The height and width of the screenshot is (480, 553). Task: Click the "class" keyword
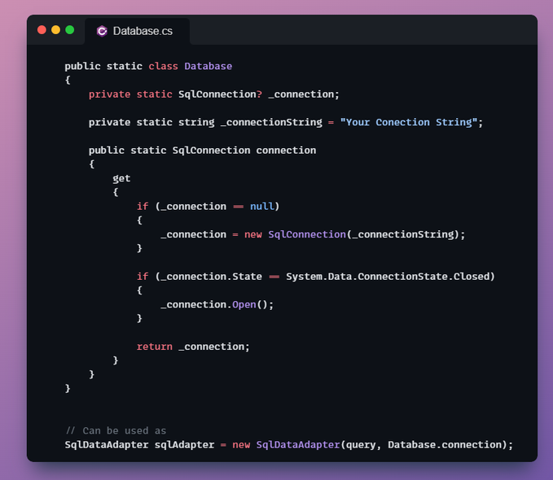click(163, 66)
